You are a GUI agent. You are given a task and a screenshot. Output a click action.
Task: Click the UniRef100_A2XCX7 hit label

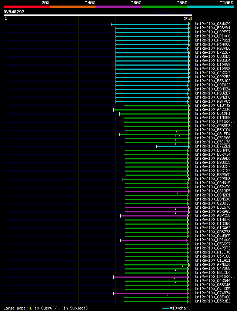tap(213, 73)
